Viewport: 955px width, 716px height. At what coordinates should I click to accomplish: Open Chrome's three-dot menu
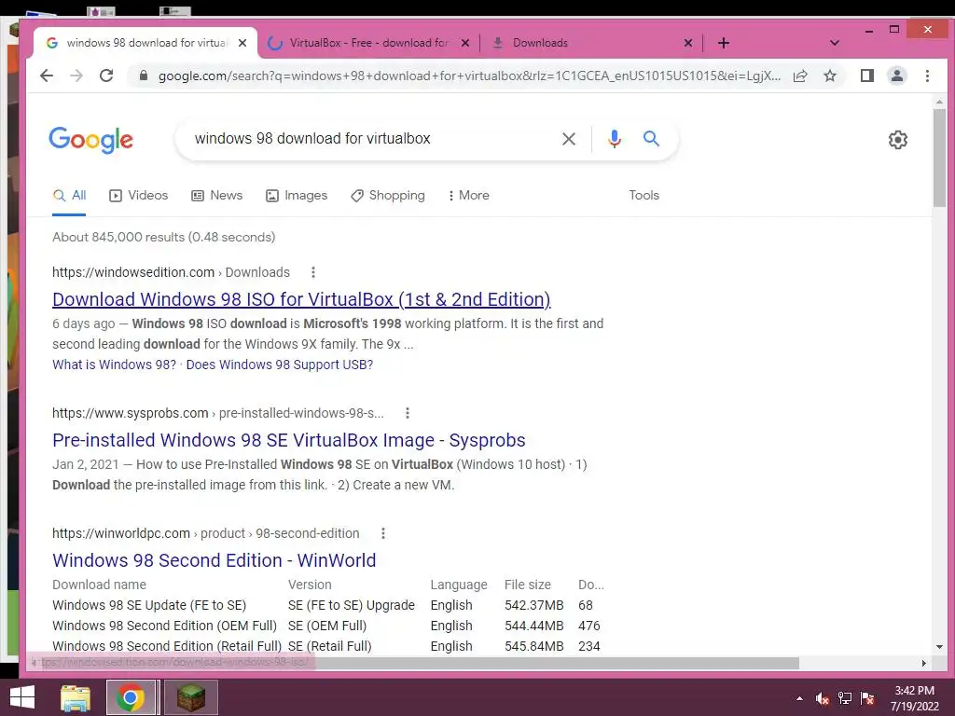pos(927,76)
